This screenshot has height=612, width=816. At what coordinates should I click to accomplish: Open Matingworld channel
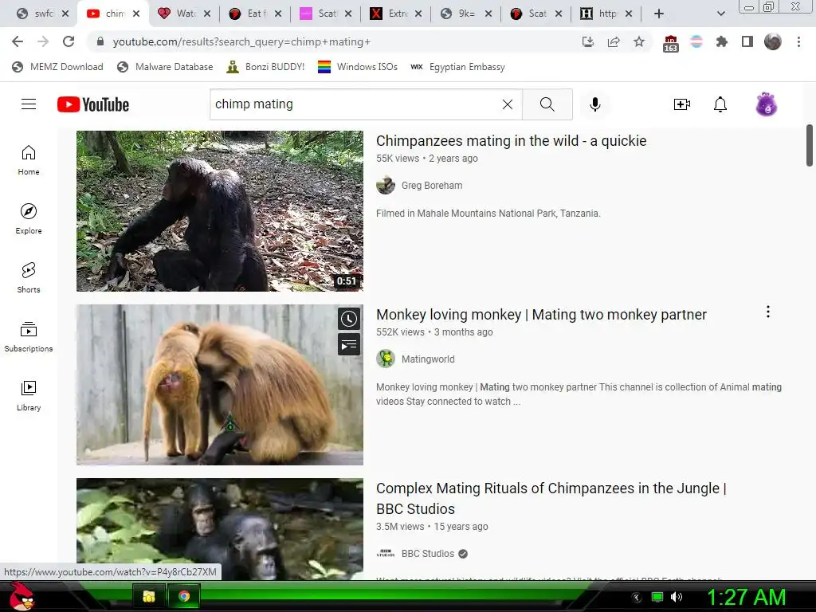pyautogui.click(x=428, y=359)
